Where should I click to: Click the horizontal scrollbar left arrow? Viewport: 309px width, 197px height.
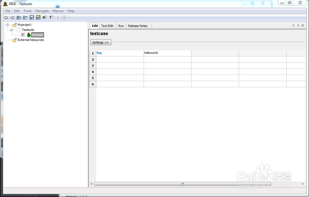tap(91, 184)
